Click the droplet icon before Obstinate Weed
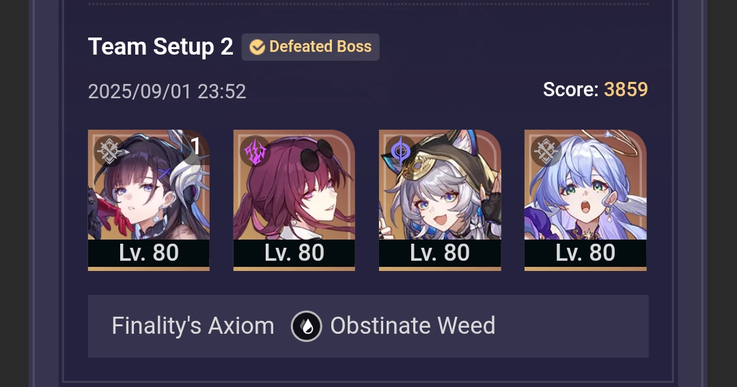Viewport: 737px width, 387px height. pos(307,326)
